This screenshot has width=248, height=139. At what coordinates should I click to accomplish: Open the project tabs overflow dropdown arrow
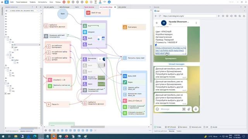click(150, 7)
